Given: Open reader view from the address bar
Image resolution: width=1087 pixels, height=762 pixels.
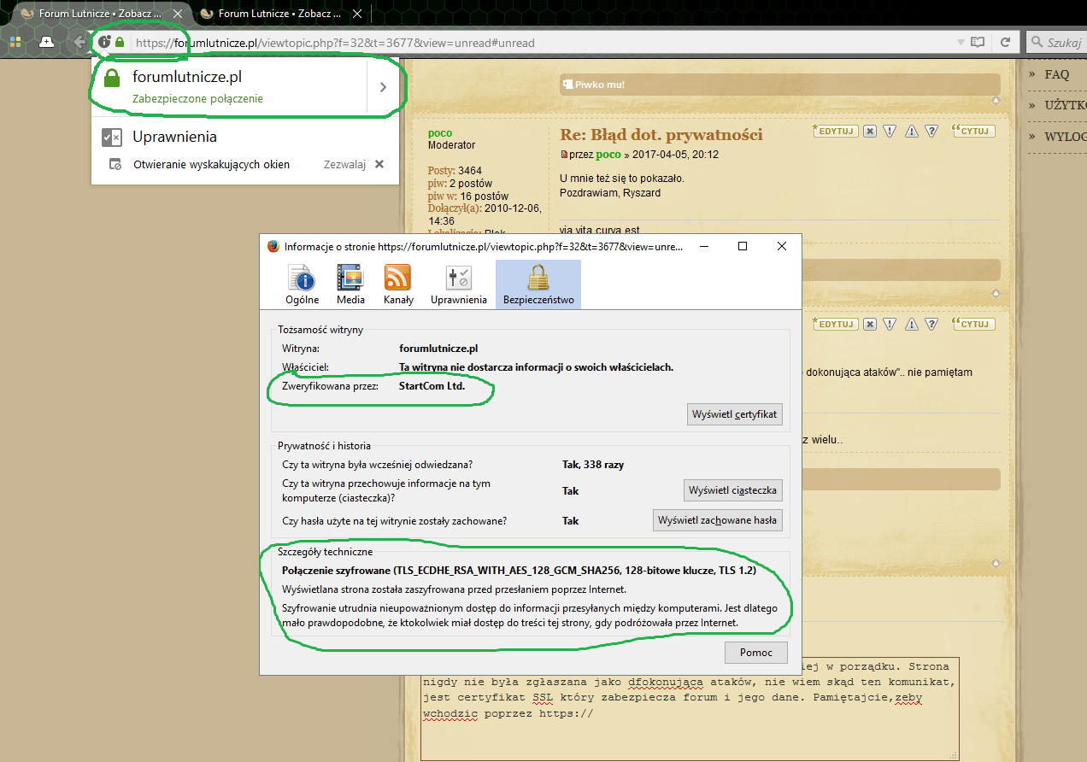Looking at the screenshot, I should tap(978, 42).
